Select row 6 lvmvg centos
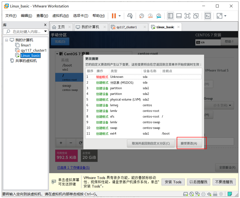The height and width of the screenshot is (198, 240). tap(143, 105)
